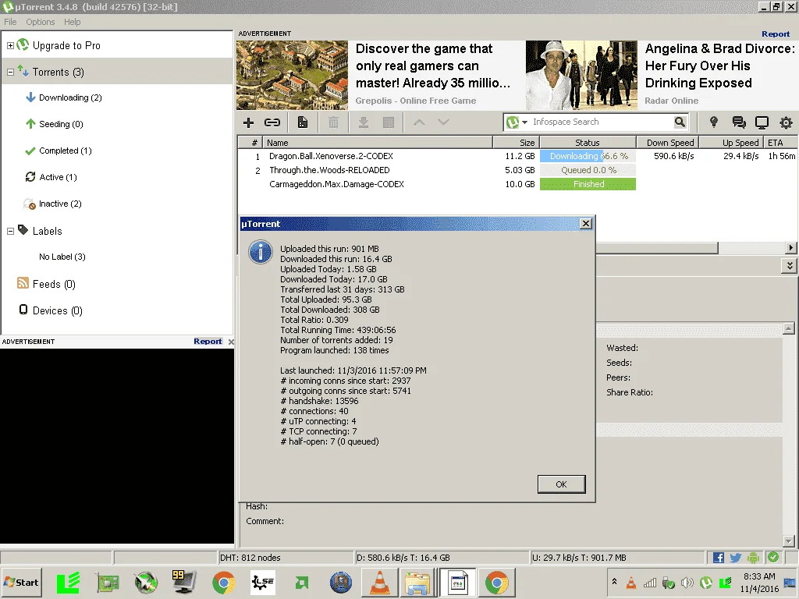Click the lightbulb bundles icon in toolbar
The width and height of the screenshot is (799, 599).
tap(713, 122)
